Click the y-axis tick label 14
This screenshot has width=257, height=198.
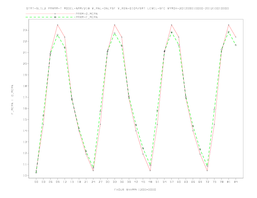click(x=25, y=131)
